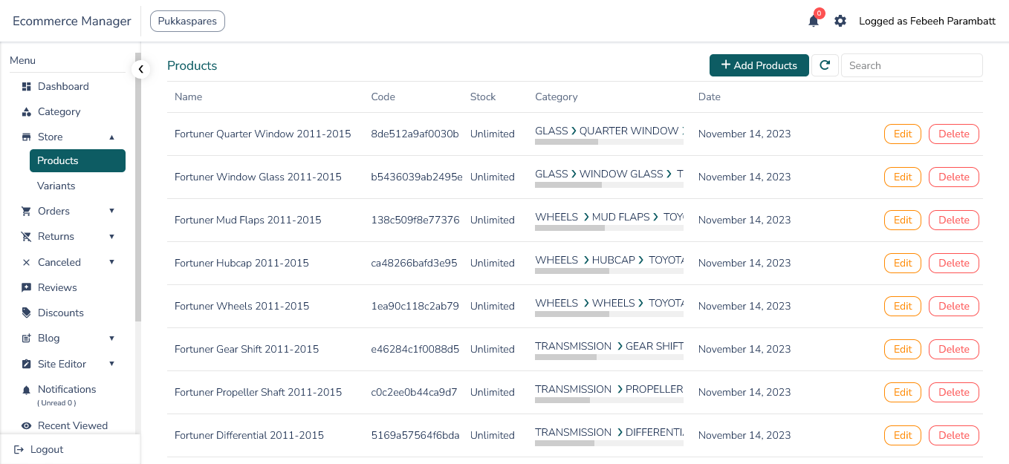Collapse the Store submenu arrow
Viewport: 1009px width, 464px height.
pyautogui.click(x=112, y=137)
